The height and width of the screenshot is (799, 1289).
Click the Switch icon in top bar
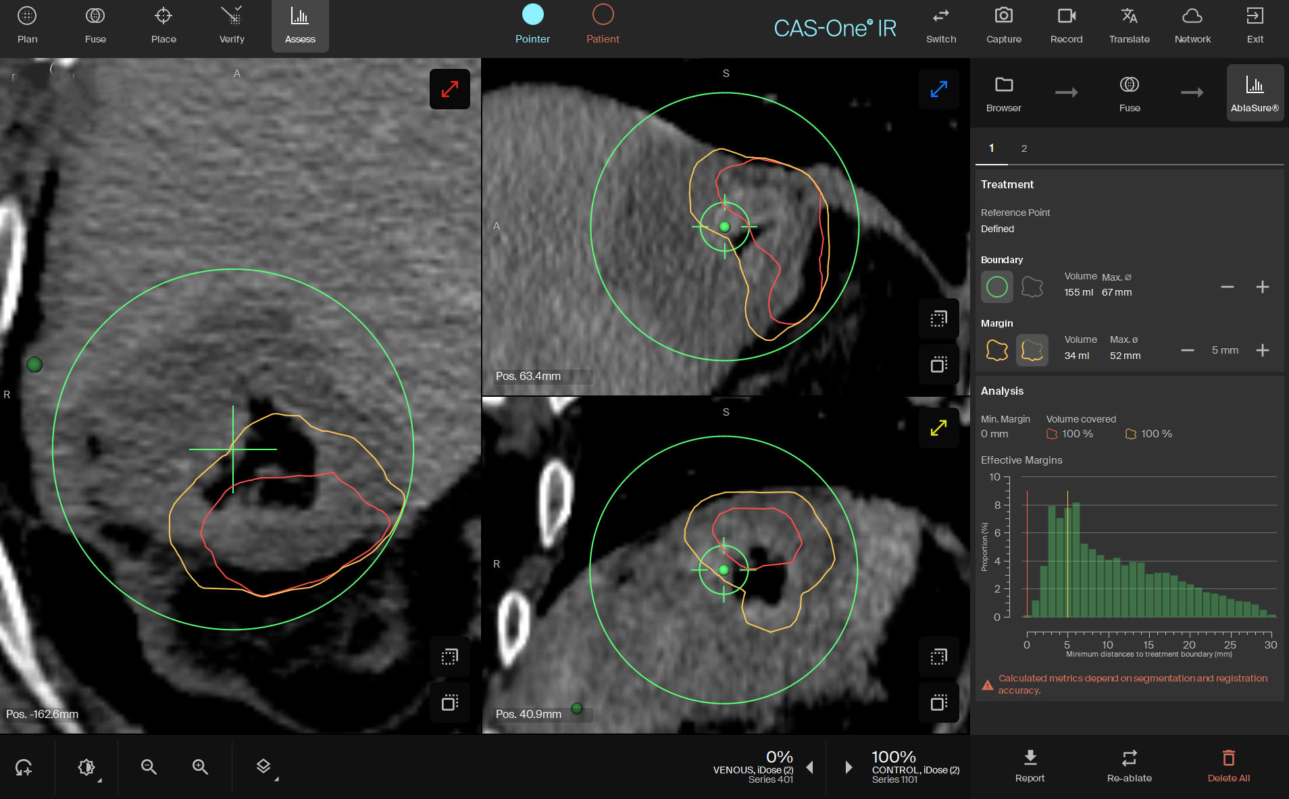tap(940, 26)
